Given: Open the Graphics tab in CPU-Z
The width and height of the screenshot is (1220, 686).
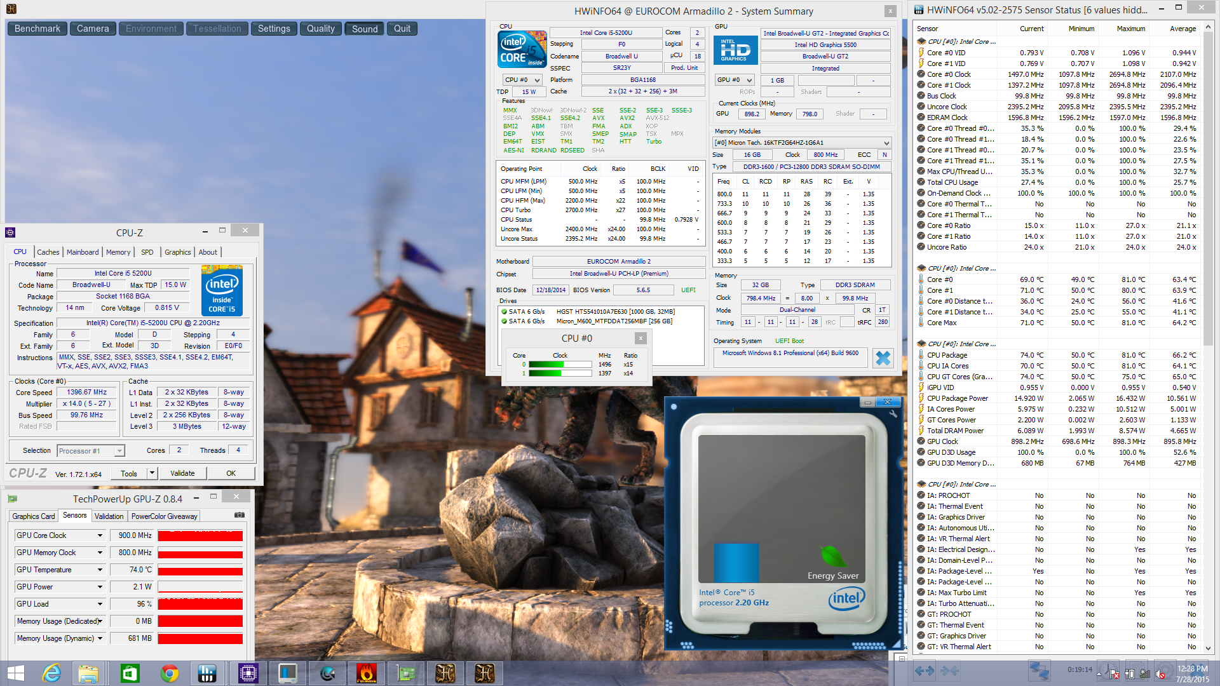Looking at the screenshot, I should tap(177, 252).
